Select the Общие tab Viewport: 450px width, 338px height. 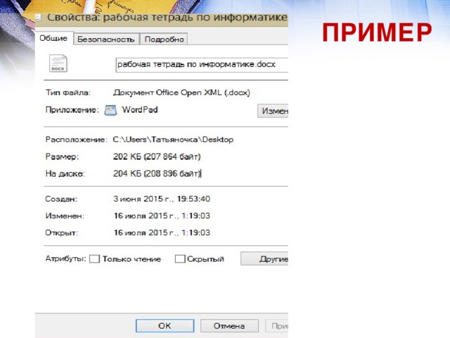coord(53,39)
